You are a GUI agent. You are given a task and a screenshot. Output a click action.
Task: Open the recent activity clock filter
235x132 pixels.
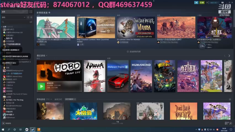pyautogui.click(x=28, y=17)
